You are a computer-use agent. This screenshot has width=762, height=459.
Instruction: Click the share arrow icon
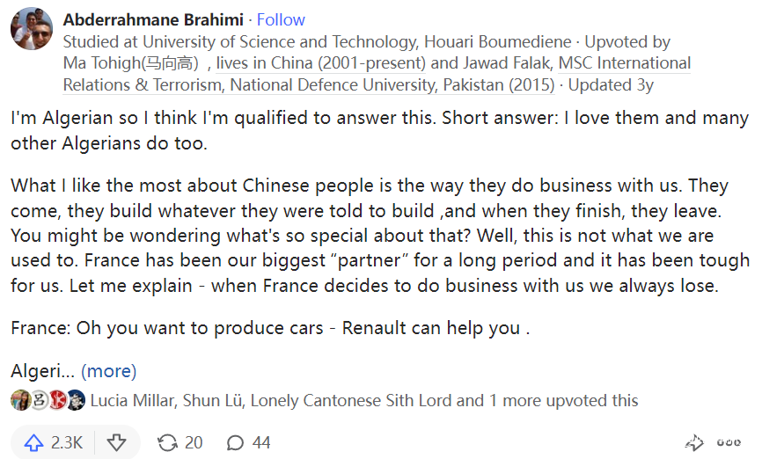694,442
